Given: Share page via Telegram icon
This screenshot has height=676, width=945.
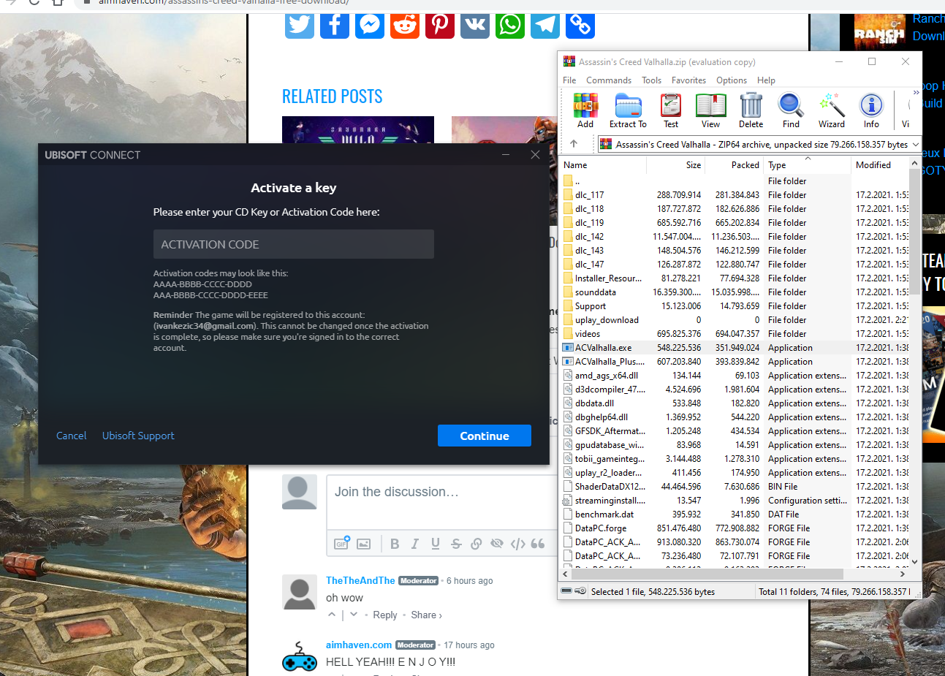Looking at the screenshot, I should 545,24.
